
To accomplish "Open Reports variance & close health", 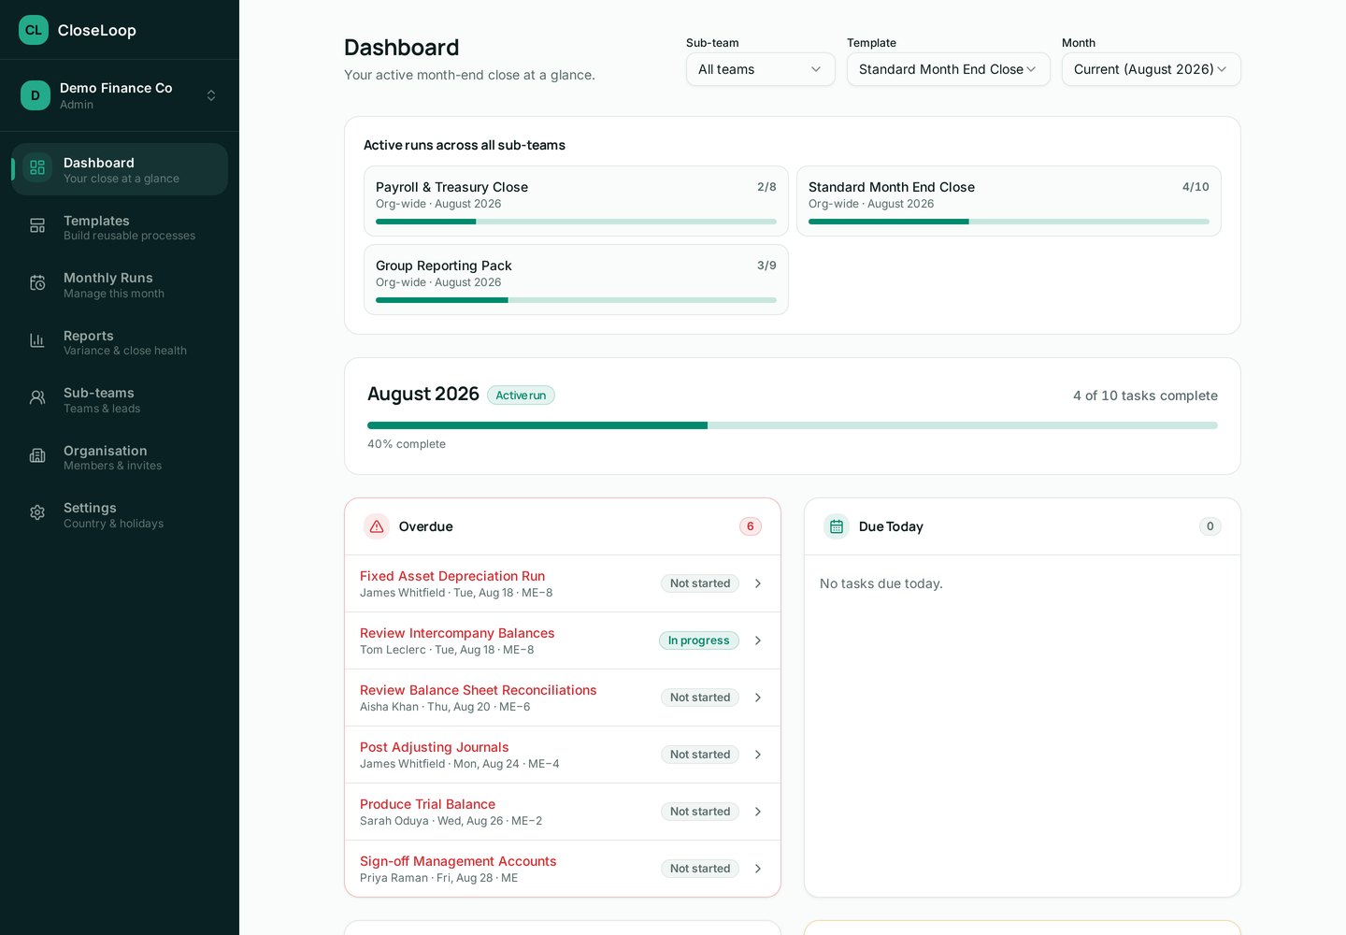I will 120,342.
